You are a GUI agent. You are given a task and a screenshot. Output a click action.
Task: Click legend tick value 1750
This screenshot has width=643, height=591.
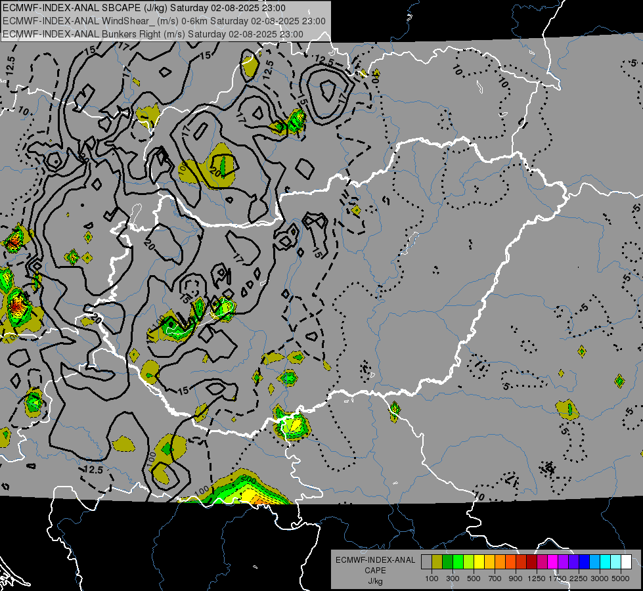(558, 579)
